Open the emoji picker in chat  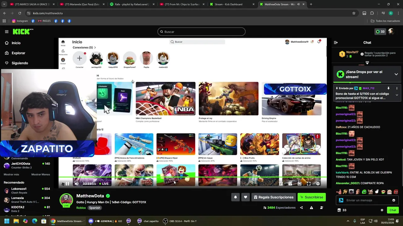tap(394, 200)
